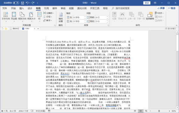Open the 页边距 margins tool
Viewport: 179px width, 113px height.
pyautogui.click(x=14, y=17)
